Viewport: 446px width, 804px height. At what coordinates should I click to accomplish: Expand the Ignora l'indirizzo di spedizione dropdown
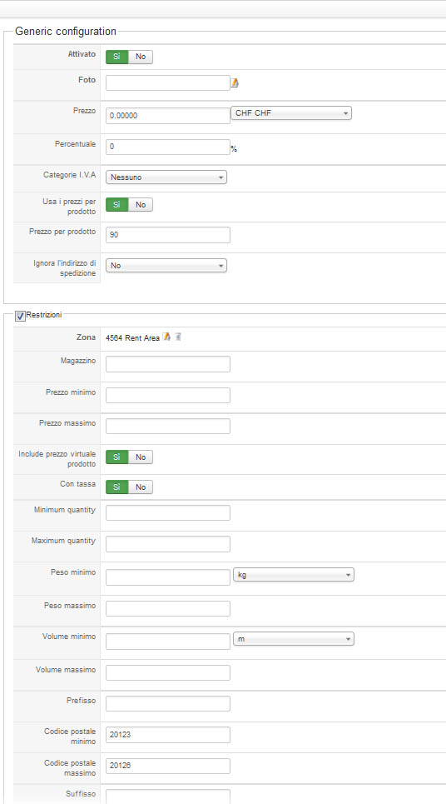166,266
